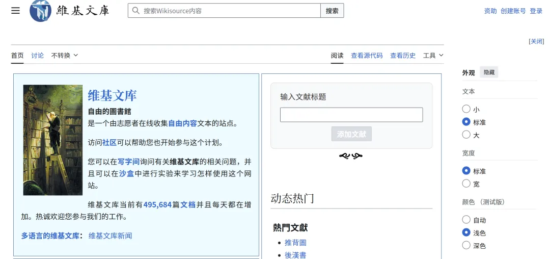Select the 深色 color mode
Screen dimensions: 550x259
[466, 245]
